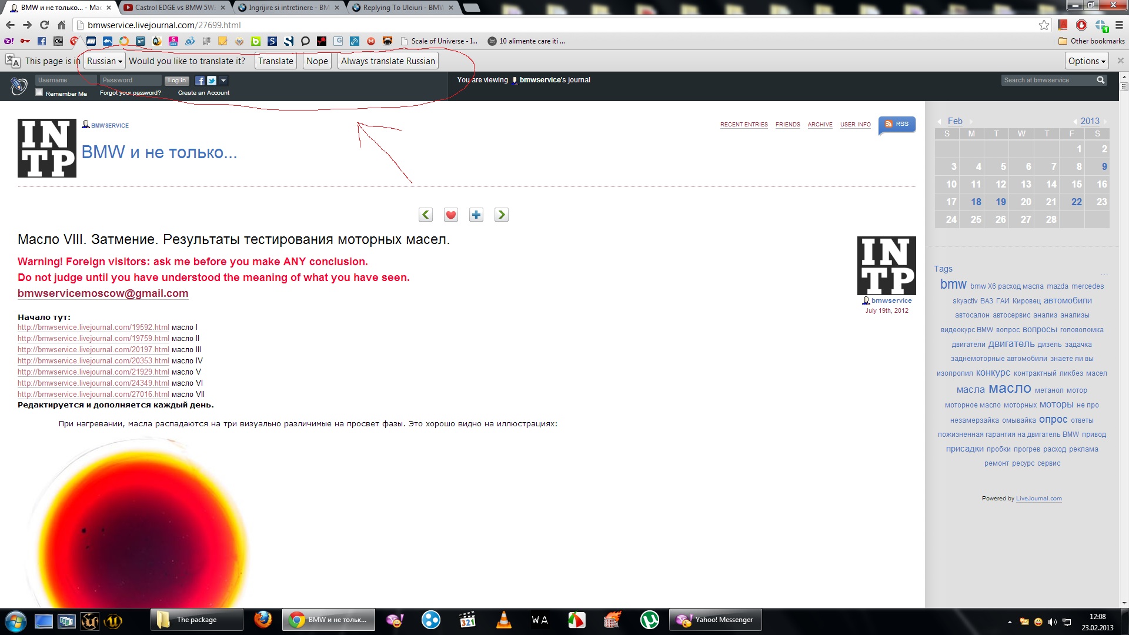Reload the page with refresh icon
The height and width of the screenshot is (635, 1129).
44,25
